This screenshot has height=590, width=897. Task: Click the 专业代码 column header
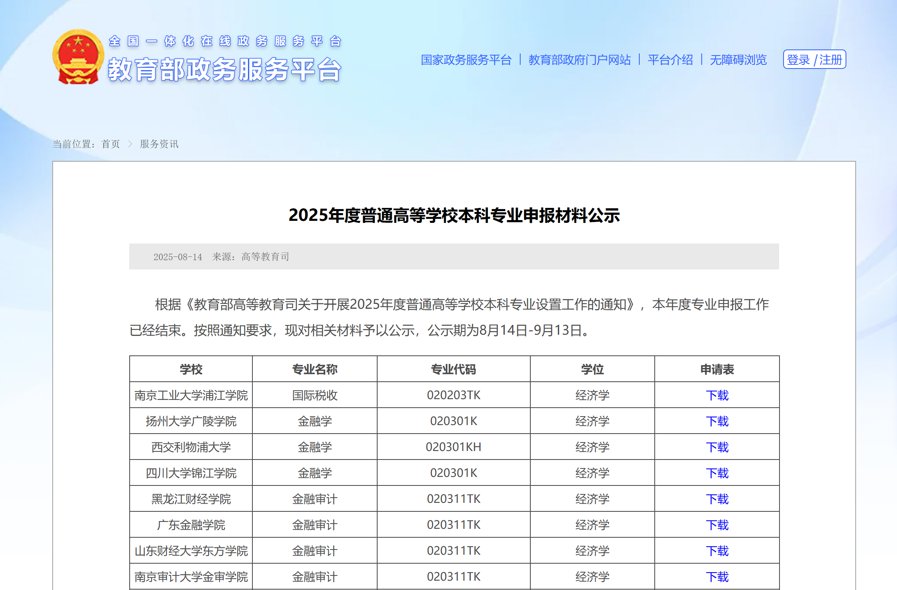tap(453, 369)
